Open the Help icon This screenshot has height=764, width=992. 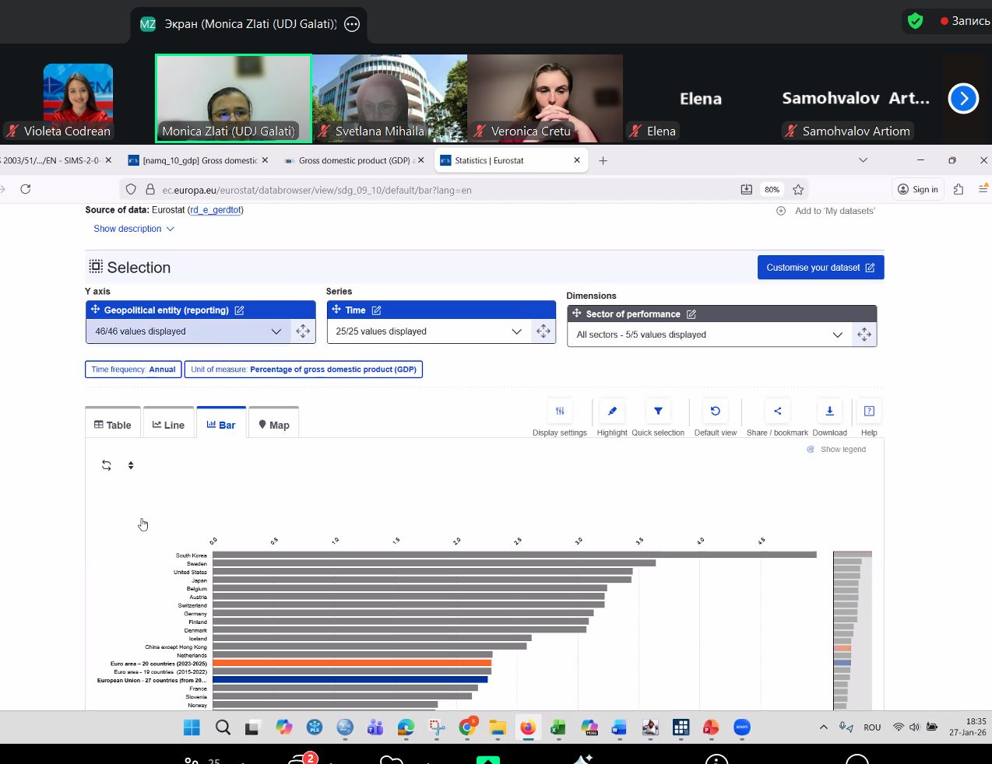pyautogui.click(x=869, y=412)
